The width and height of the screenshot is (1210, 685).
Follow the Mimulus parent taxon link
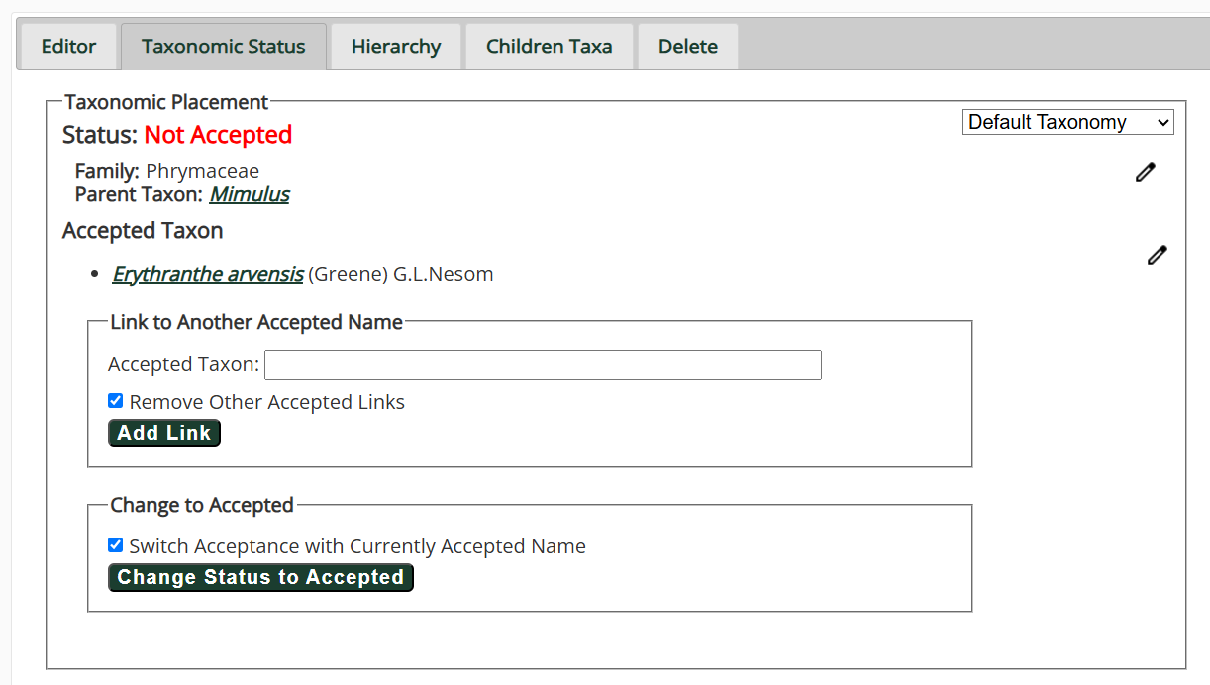[250, 194]
